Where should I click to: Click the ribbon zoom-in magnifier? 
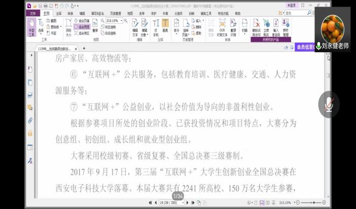click(x=126, y=21)
